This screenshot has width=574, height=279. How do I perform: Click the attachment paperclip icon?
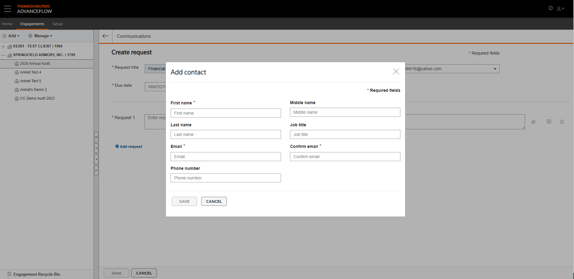click(534, 122)
